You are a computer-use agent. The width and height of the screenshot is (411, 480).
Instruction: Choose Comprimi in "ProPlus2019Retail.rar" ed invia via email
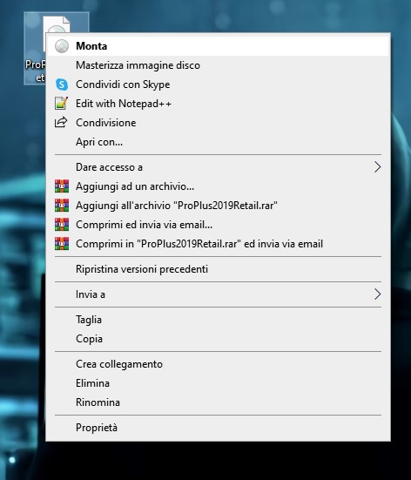pyautogui.click(x=219, y=244)
